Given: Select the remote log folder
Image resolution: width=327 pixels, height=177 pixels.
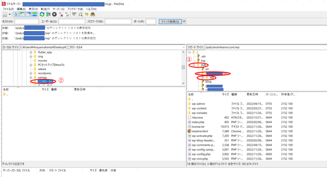Looking at the screenshot, I should (203, 61).
